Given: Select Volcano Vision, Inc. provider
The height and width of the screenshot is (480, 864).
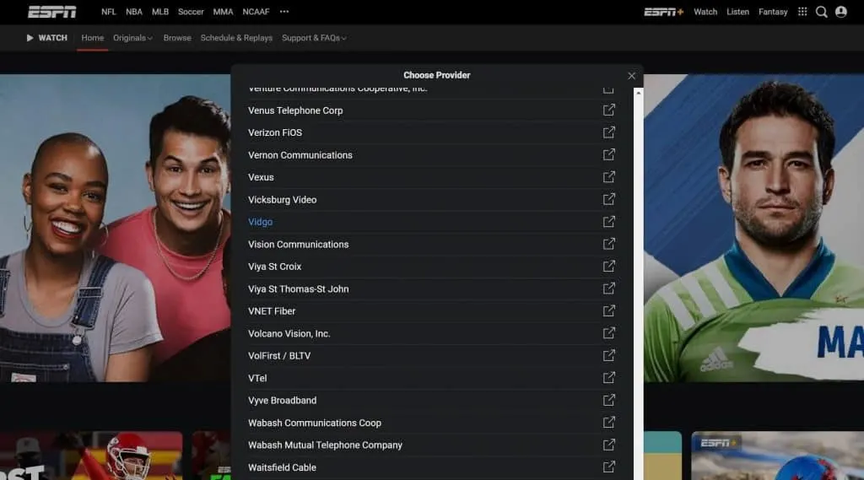Looking at the screenshot, I should (289, 334).
